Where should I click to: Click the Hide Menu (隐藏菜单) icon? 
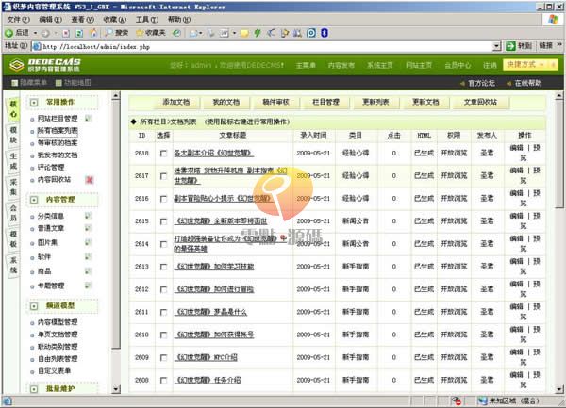click(x=14, y=83)
